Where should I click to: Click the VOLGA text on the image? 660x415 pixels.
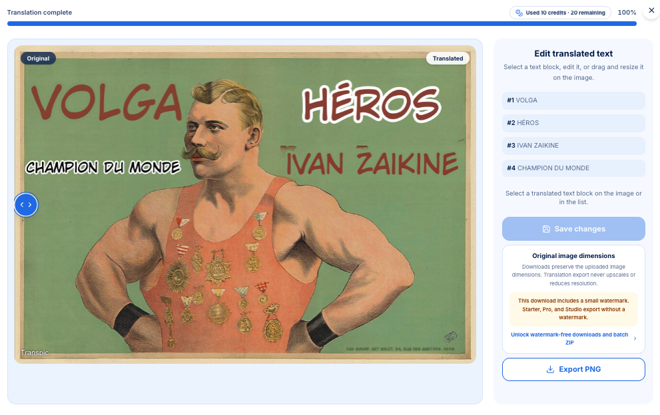[106, 102]
